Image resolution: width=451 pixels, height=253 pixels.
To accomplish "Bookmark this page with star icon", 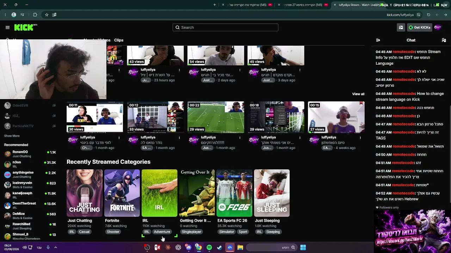I will (47, 15).
